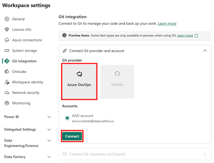Open Learn more link in Preview items banner
Screen dimensions: 214x163
[x=185, y=36]
